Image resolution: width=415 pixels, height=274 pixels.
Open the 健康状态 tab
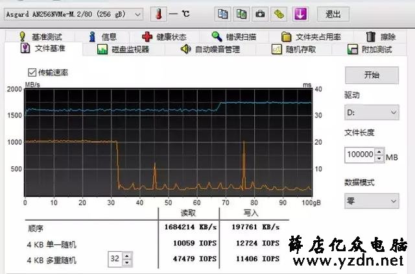[164, 36]
